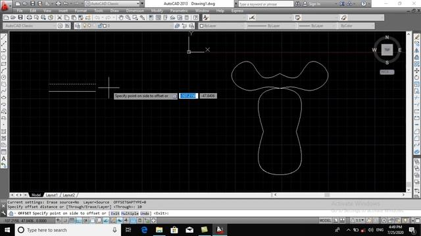This screenshot has width=421, height=236.
Task: Open the ByColor plot style dropdown
Action: tap(373, 26)
